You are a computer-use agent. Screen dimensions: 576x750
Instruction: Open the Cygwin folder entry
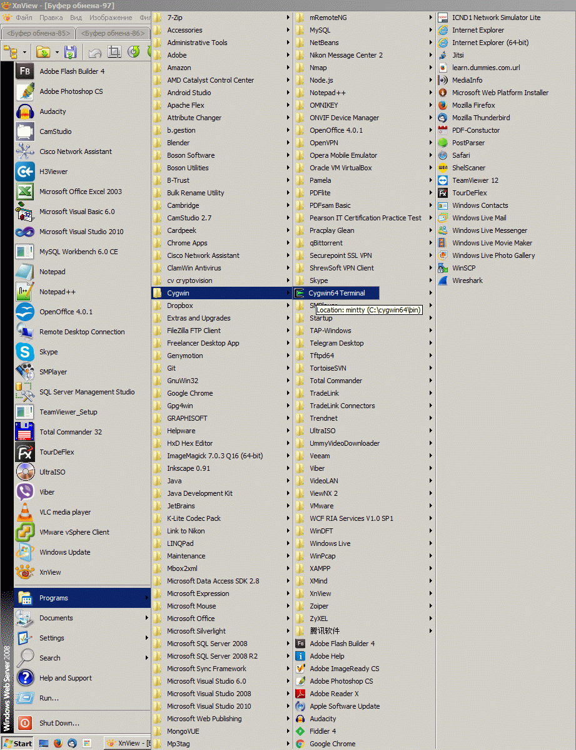(222, 293)
